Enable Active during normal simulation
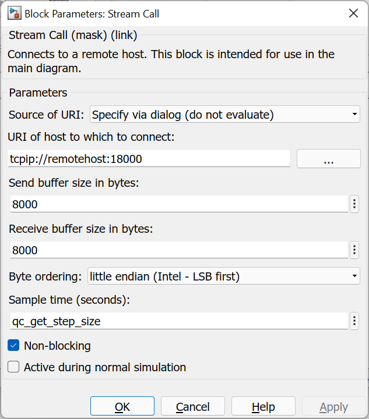The image size is (369, 419). [14, 367]
